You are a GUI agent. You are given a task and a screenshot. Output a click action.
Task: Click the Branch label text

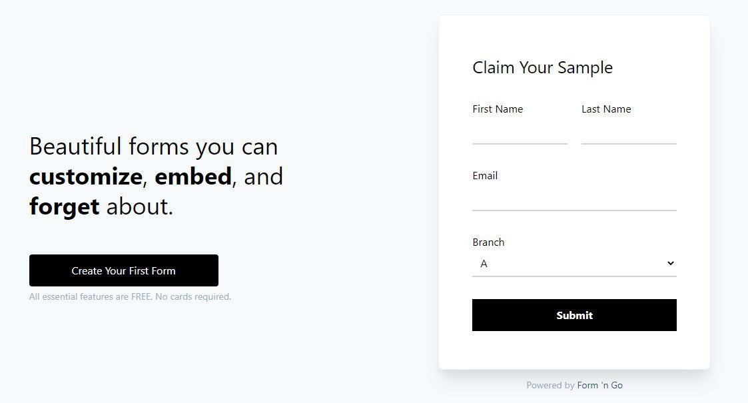488,242
